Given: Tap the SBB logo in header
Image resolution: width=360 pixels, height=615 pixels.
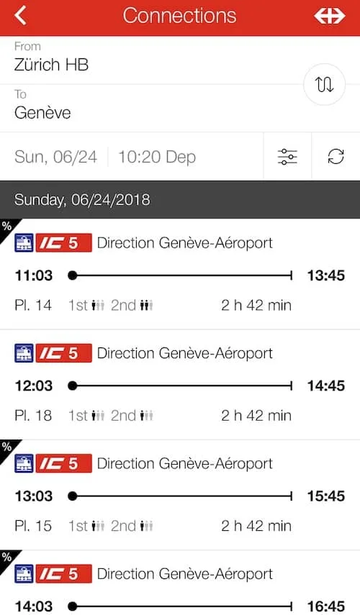Looking at the screenshot, I should (x=329, y=16).
